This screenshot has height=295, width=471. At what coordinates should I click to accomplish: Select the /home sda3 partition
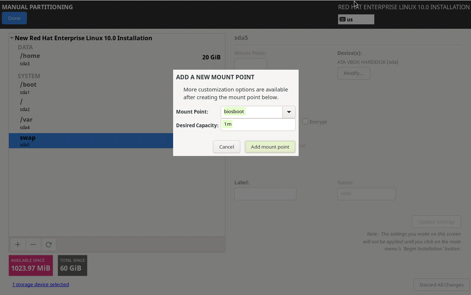pyautogui.click(x=117, y=59)
